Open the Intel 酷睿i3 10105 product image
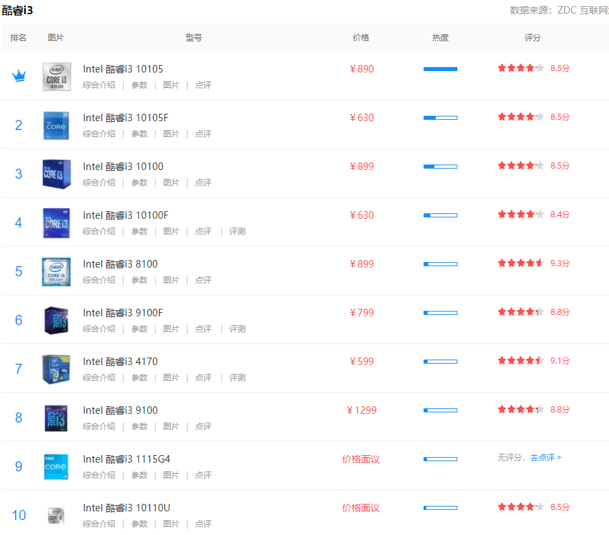This screenshot has width=609, height=535. pyautogui.click(x=56, y=77)
